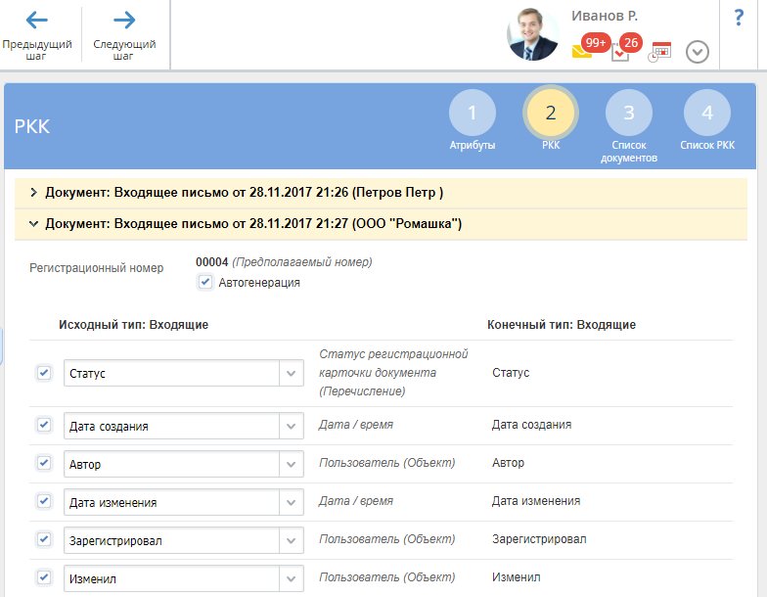This screenshot has width=767, height=597.
Task: Toggle checkbox for Изменил row
Action: [44, 577]
